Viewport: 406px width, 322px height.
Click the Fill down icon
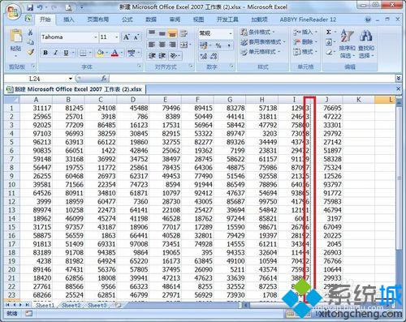tap(329, 42)
